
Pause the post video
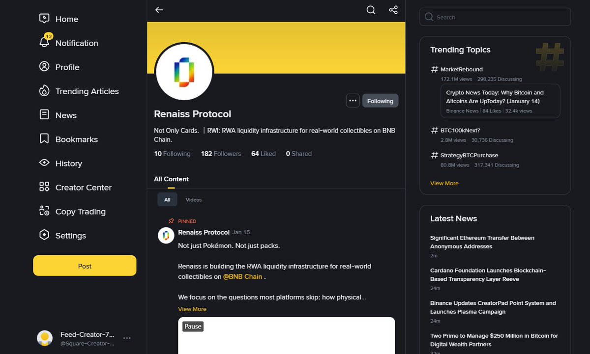point(193,327)
